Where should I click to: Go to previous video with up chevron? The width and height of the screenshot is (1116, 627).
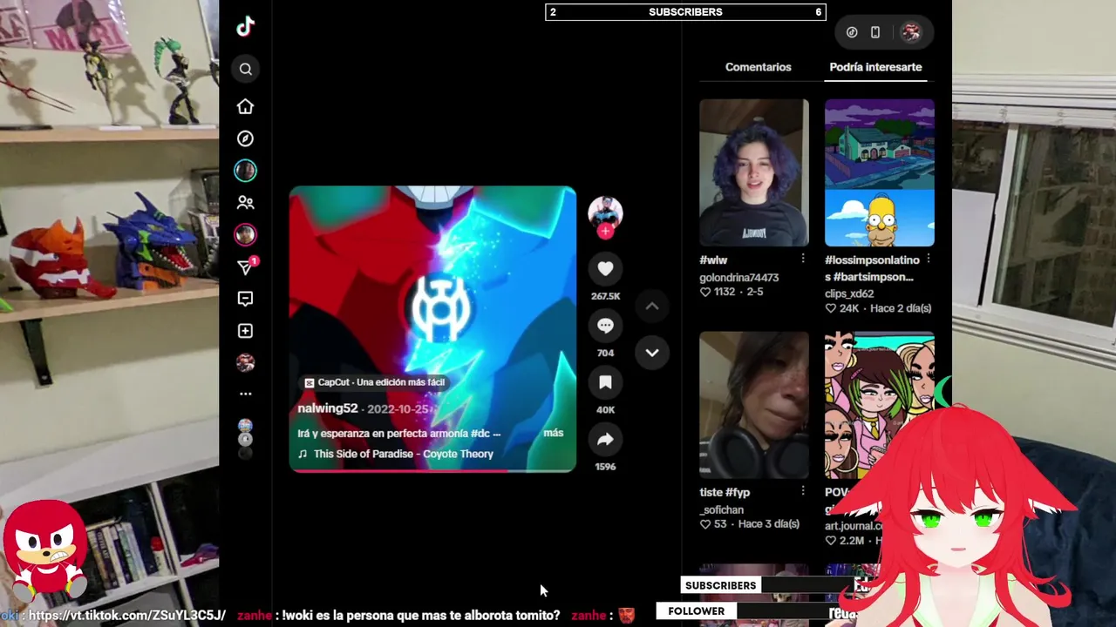pyautogui.click(x=651, y=307)
